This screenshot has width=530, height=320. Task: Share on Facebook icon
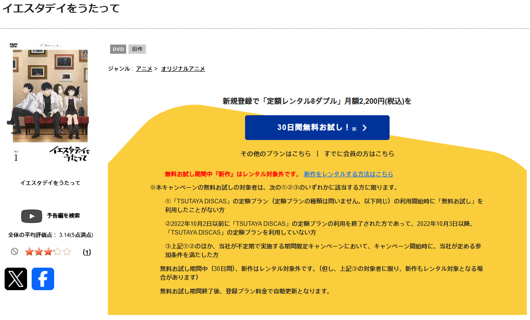coord(43,279)
